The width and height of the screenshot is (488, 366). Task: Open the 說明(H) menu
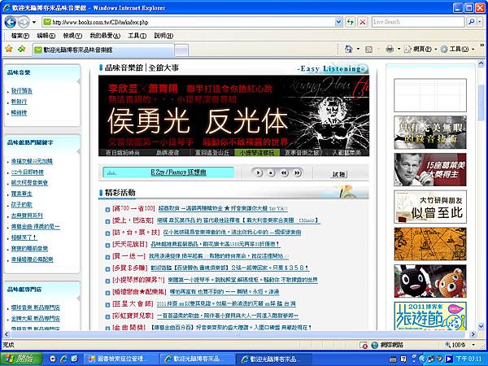click(163, 36)
